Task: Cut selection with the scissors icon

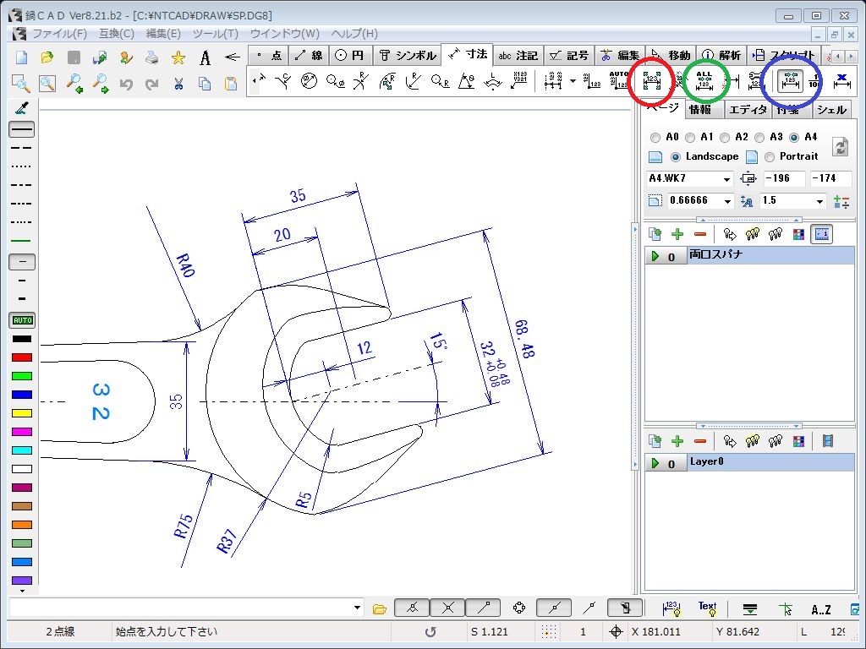Action: [178, 84]
